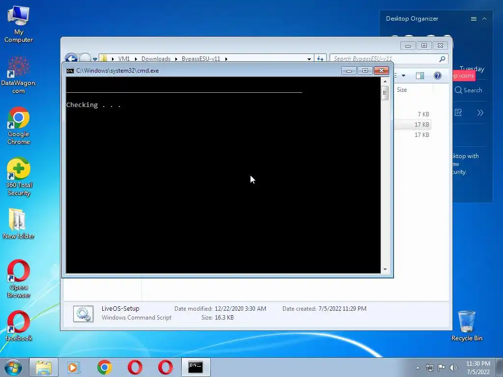The image size is (503, 377).
Task: Click Search in Desktop Organizer
Action: [468, 90]
